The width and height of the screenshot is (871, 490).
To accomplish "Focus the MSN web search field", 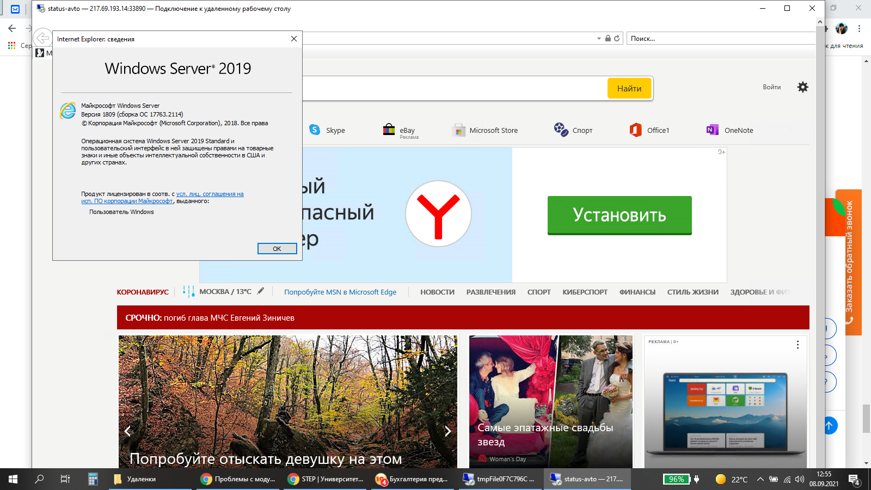I will (455, 88).
